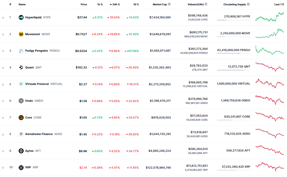Click the Circulating Supply info icon
The height and width of the screenshot is (177, 287).
point(248,4)
